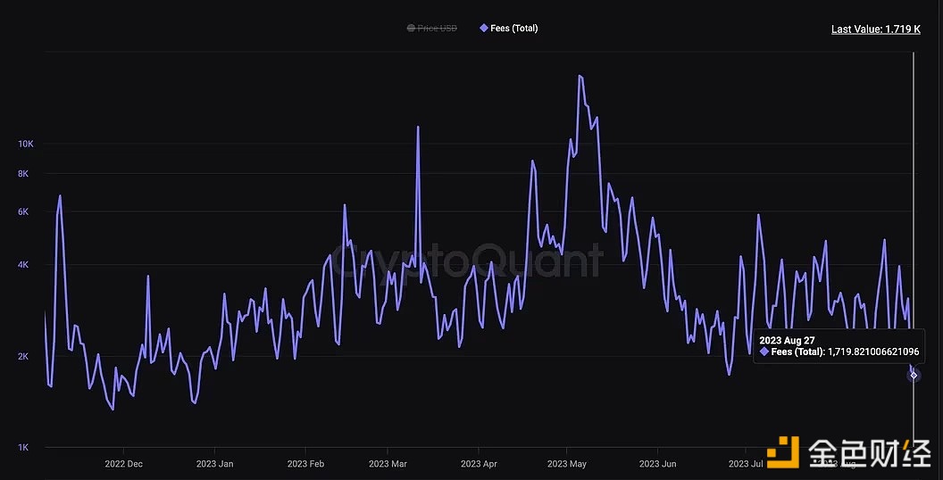Click the 2023 Jan x-axis label
Viewport: 943px width, 480px height.
(x=214, y=464)
